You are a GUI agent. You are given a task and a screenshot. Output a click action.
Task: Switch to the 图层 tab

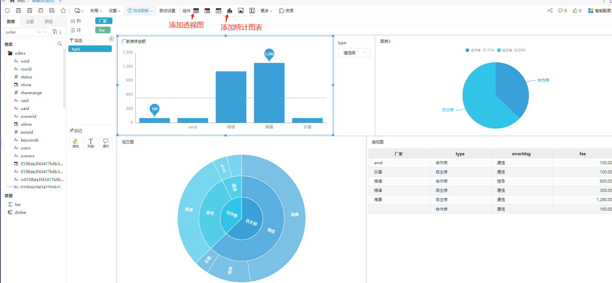(49, 21)
